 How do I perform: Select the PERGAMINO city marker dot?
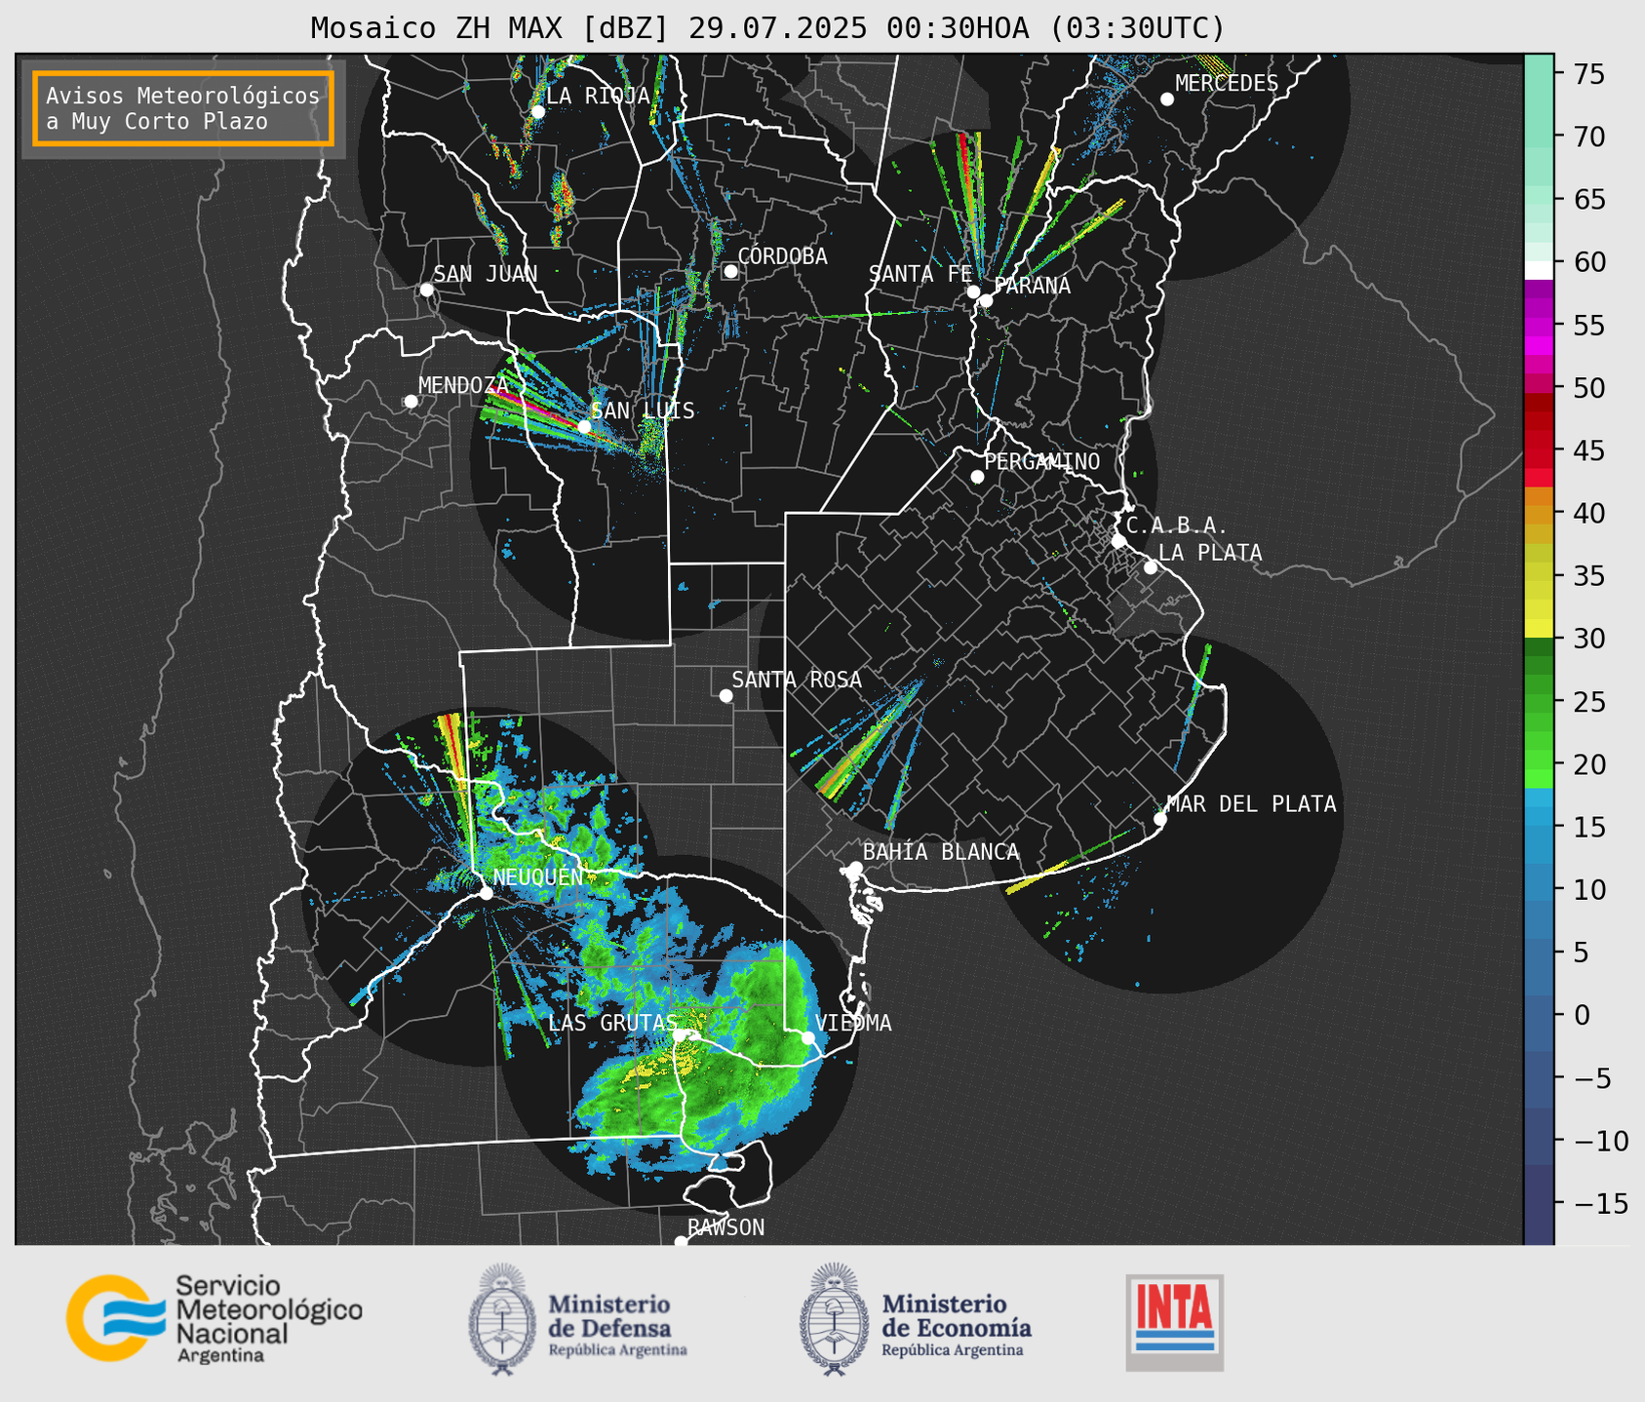coord(977,477)
